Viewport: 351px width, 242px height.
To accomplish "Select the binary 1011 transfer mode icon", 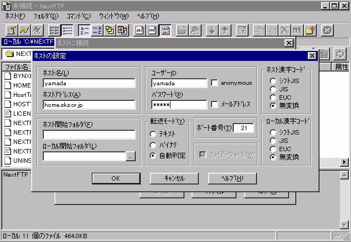I will [152, 30].
